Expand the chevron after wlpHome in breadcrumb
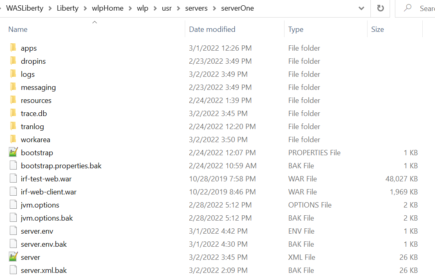 click(x=130, y=9)
